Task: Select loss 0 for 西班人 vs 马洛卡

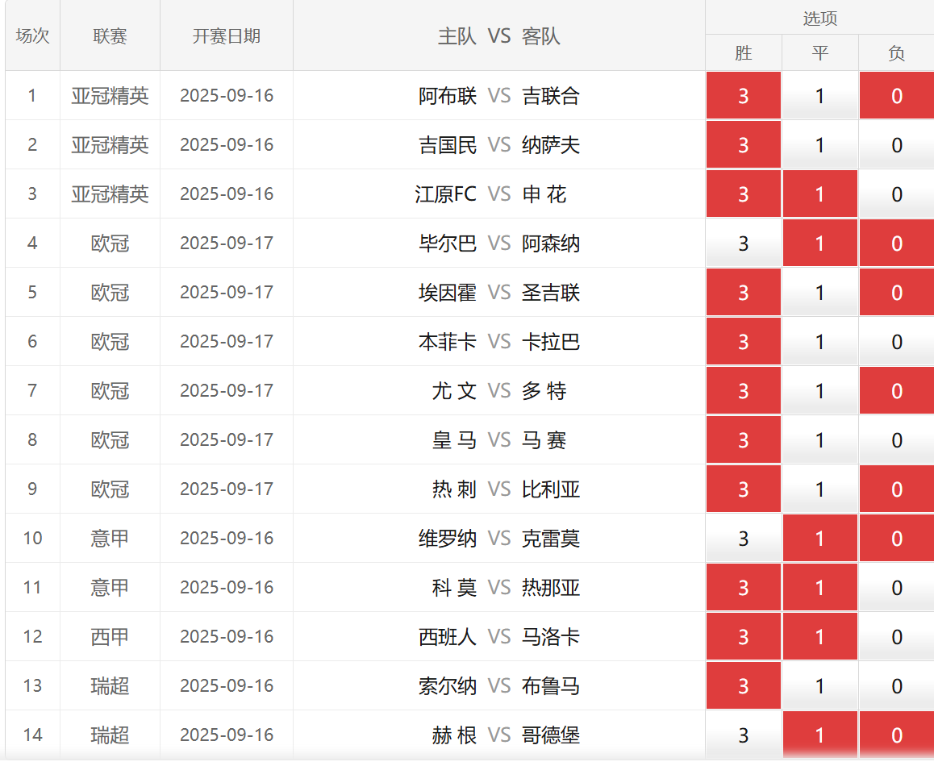Action: click(896, 636)
